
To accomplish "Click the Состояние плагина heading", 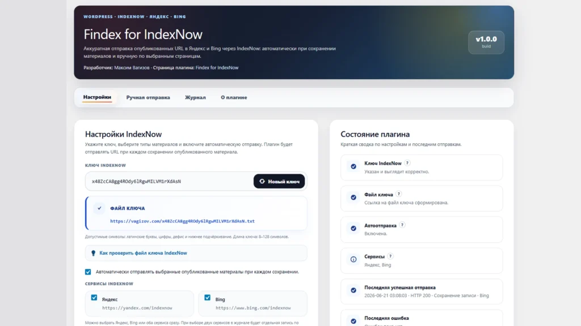I will [375, 134].
